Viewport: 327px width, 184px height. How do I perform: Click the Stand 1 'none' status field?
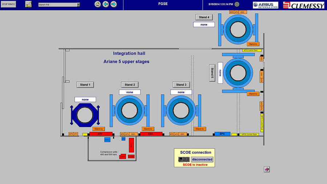(x=85, y=100)
